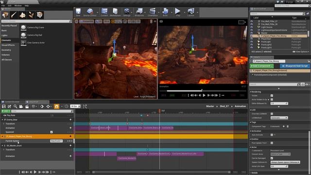The image size is (311, 175).
Task: Click the Build toolbar icon
Action: [165, 12]
